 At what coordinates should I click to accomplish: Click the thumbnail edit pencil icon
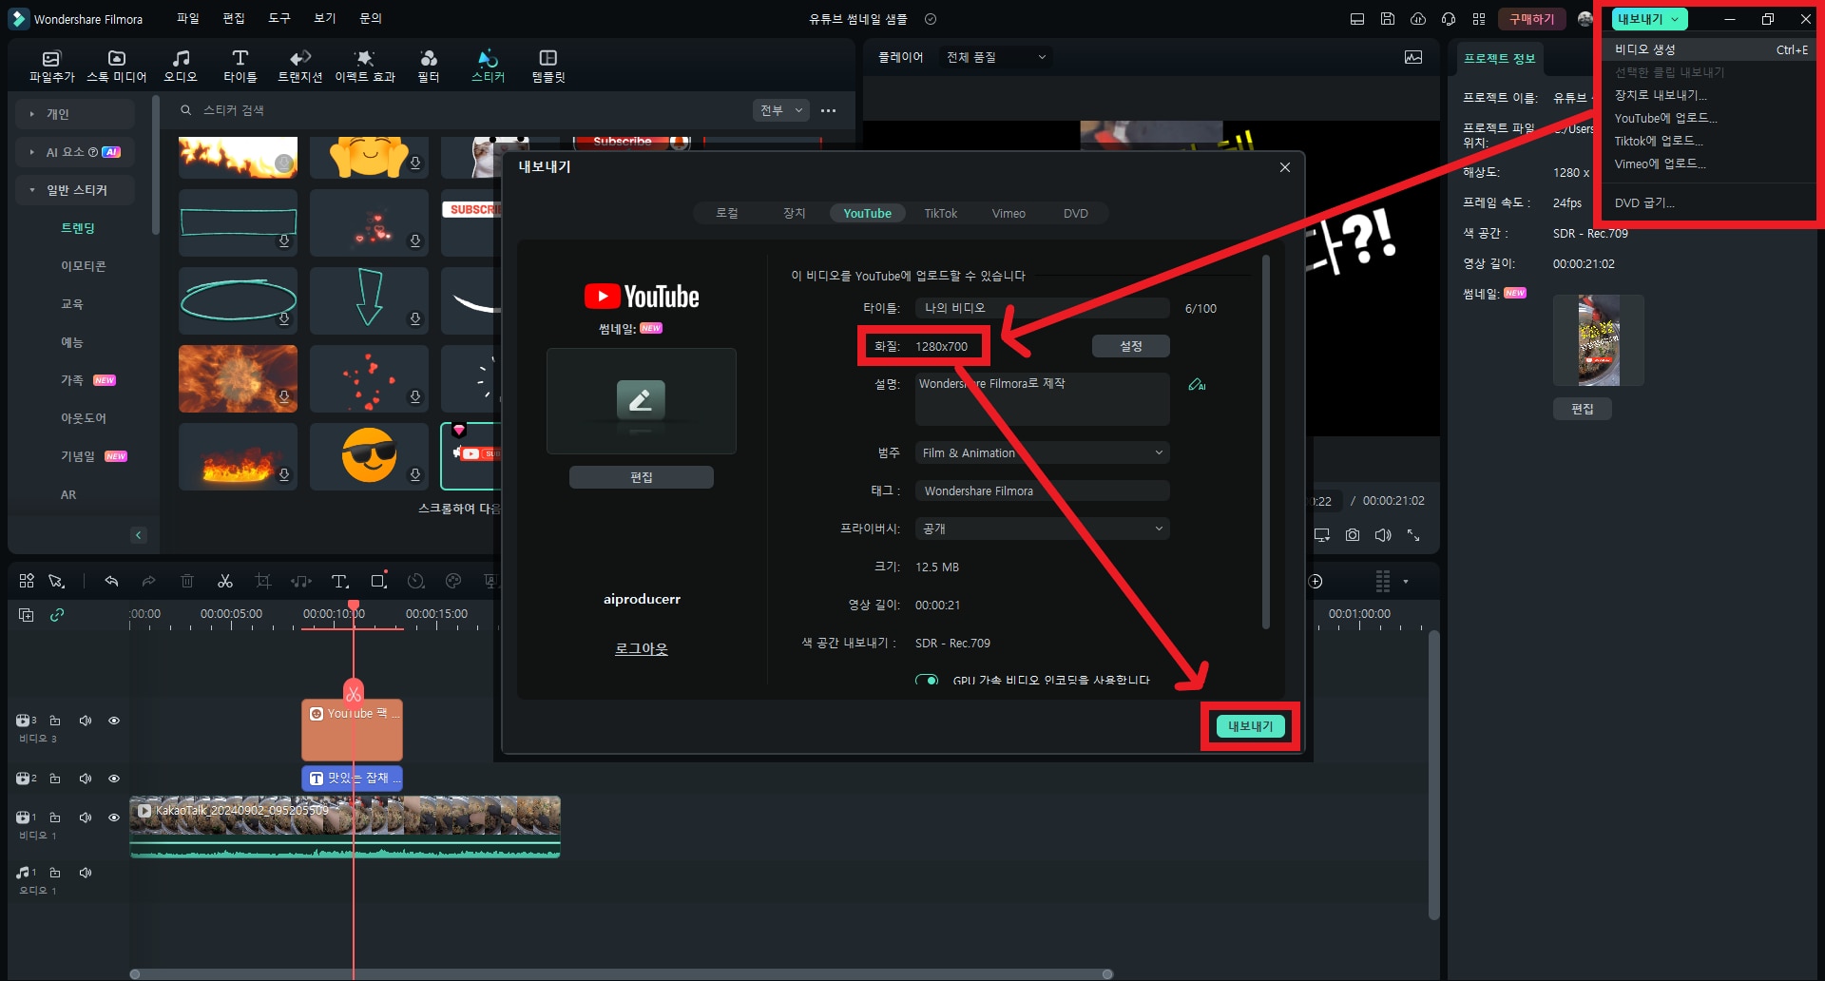(x=641, y=399)
